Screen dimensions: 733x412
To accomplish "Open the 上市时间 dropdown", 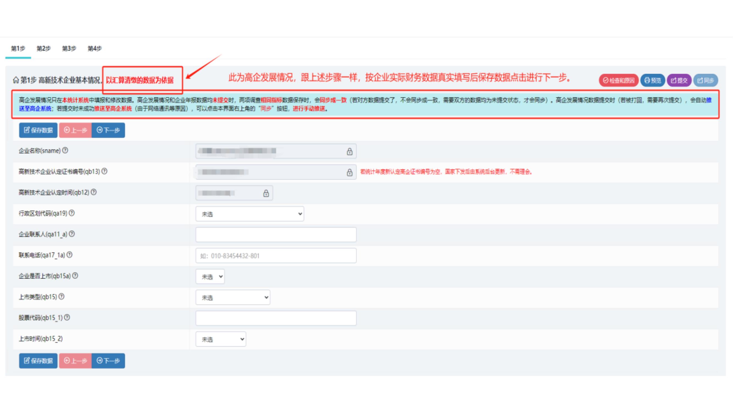I will (221, 339).
